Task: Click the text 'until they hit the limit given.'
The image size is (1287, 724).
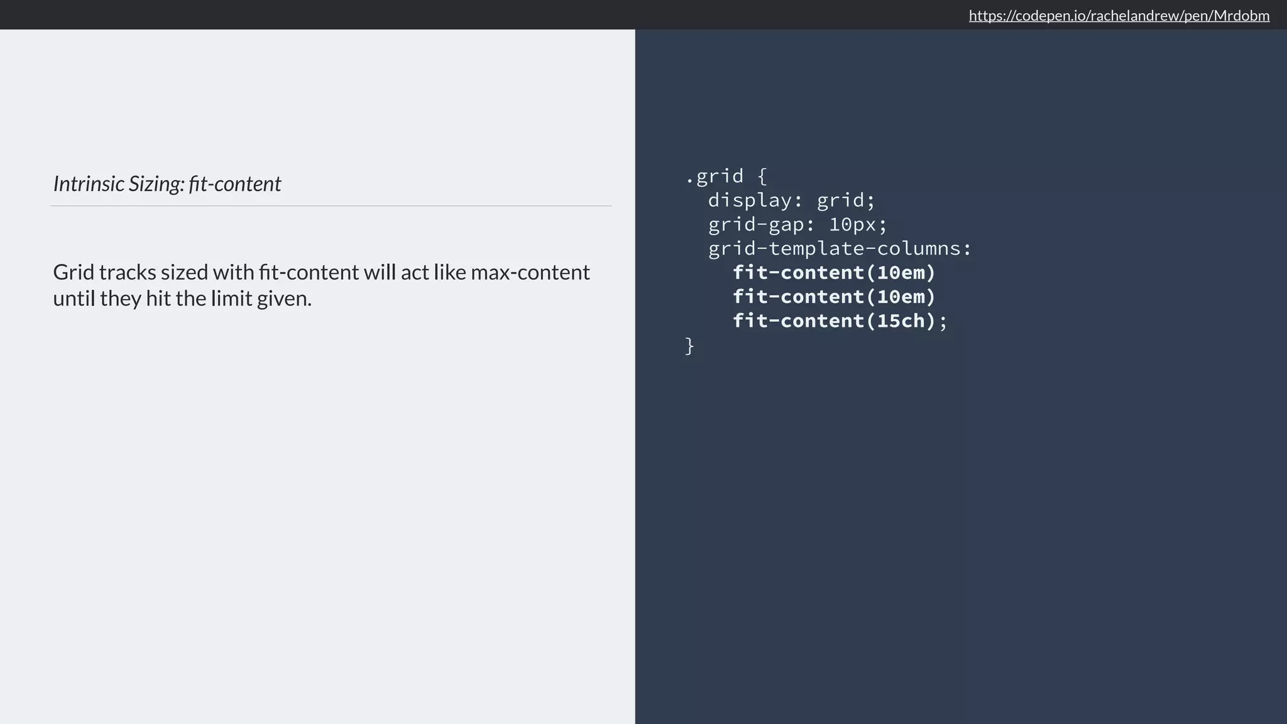Action: (x=182, y=299)
